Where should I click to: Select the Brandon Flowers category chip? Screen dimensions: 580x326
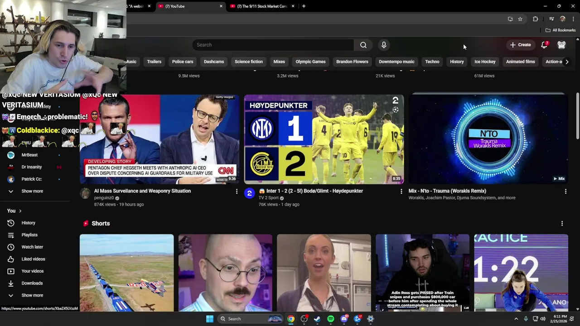pyautogui.click(x=352, y=62)
